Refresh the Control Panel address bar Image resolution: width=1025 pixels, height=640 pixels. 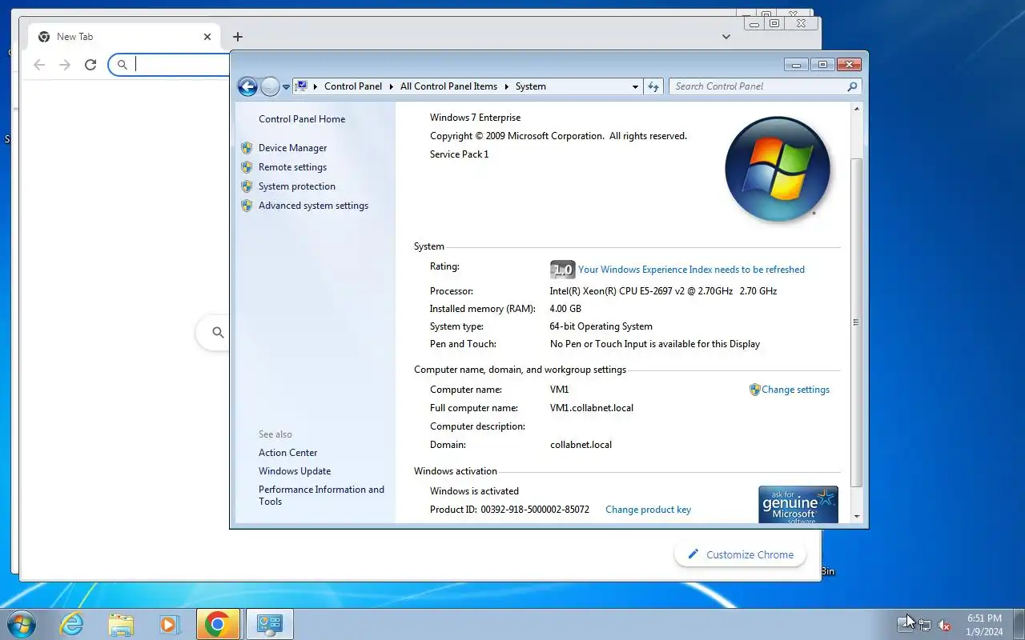pyautogui.click(x=654, y=86)
